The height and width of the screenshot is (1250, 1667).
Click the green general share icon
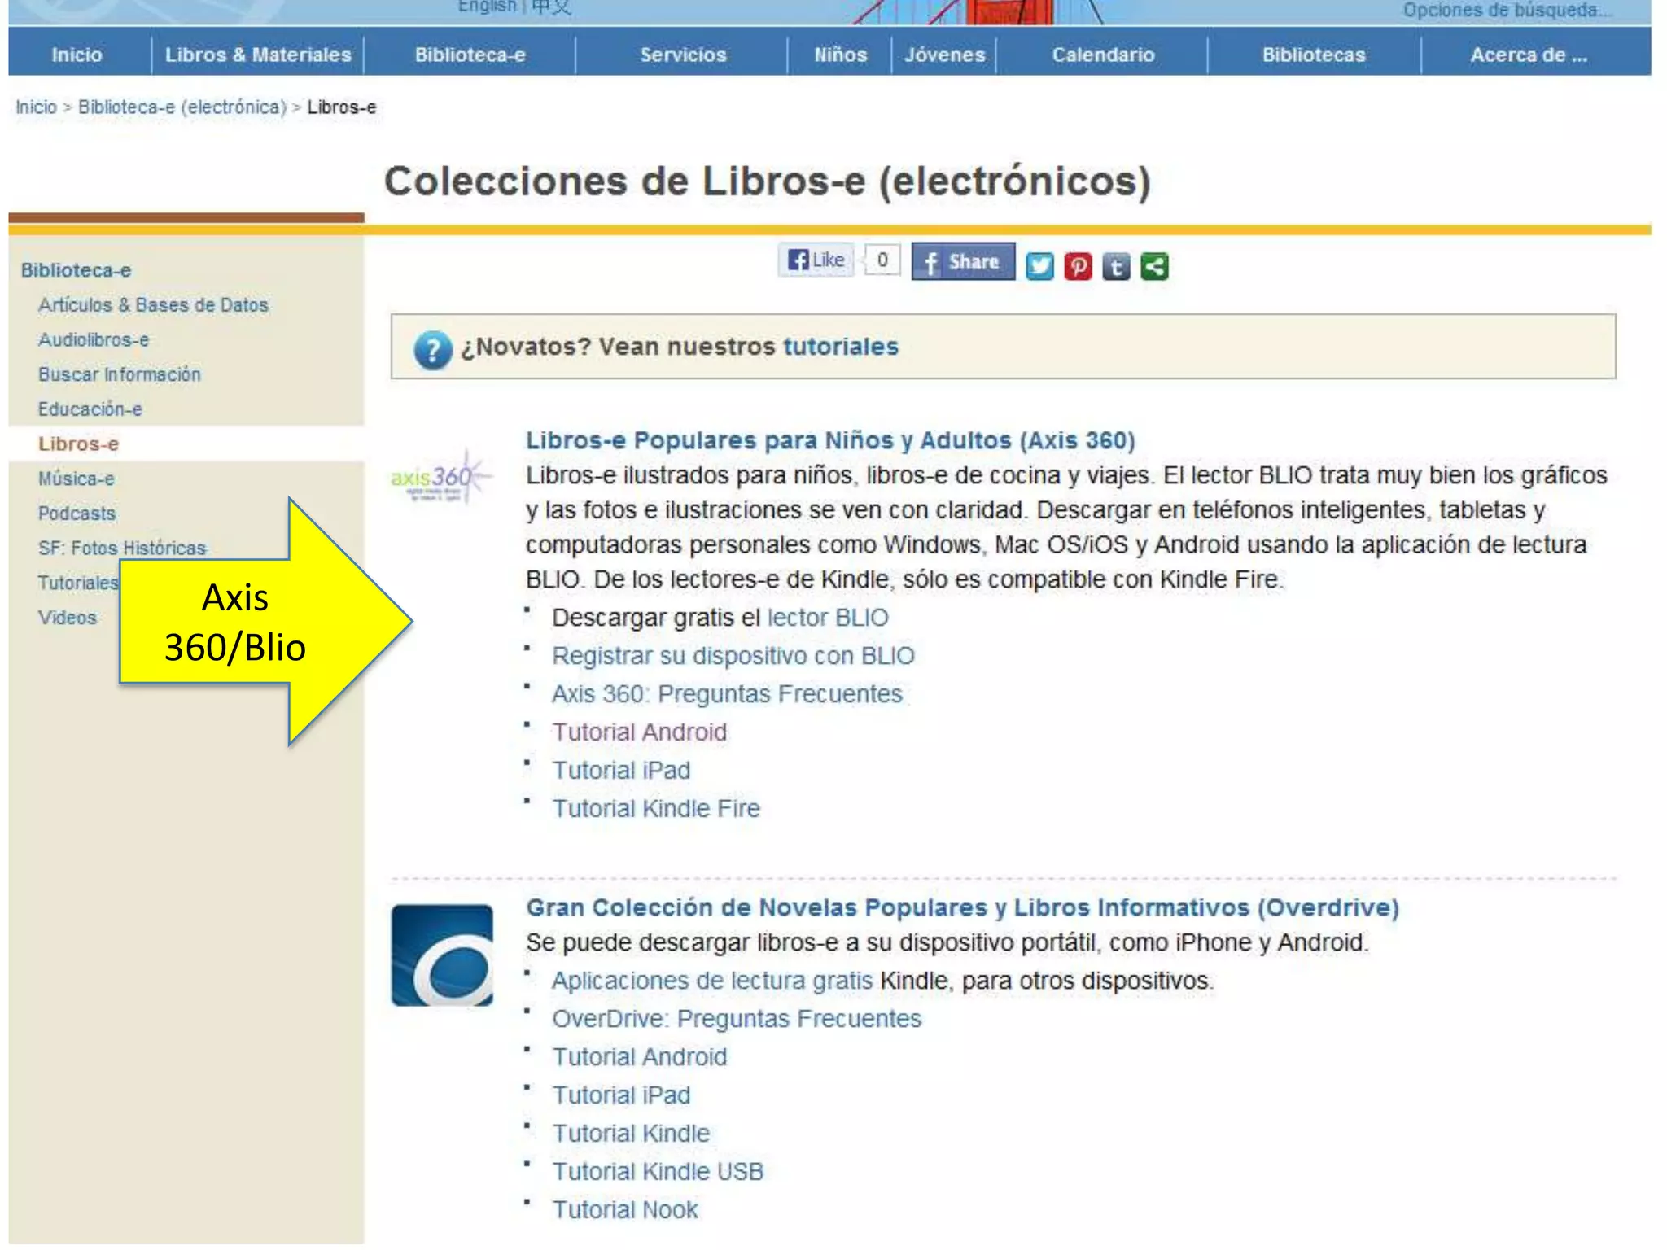click(1154, 266)
